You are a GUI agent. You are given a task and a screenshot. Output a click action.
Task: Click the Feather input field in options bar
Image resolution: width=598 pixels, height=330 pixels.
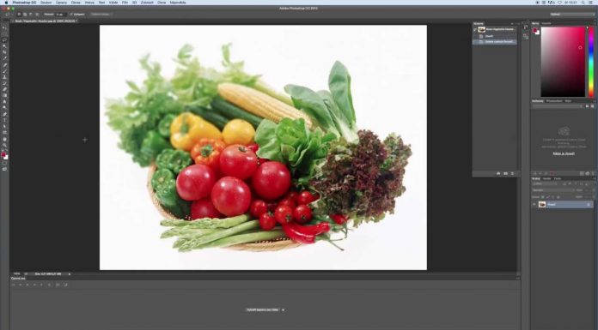(x=61, y=15)
